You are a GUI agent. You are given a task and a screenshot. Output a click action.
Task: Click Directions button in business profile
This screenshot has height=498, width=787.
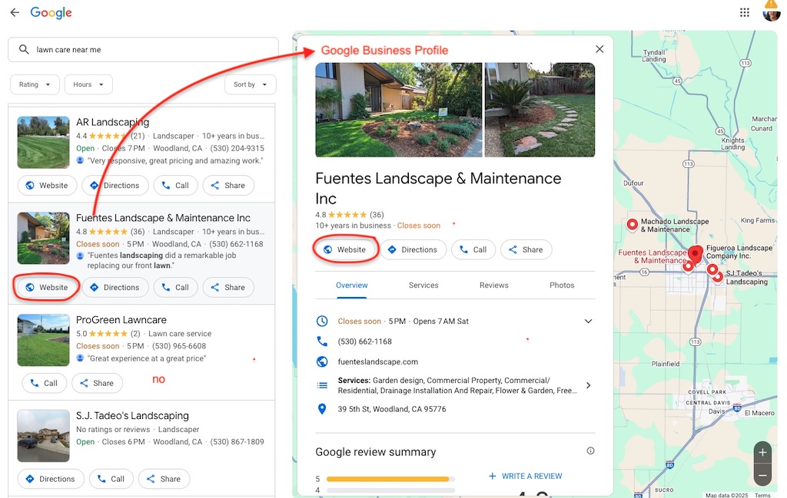(x=413, y=249)
